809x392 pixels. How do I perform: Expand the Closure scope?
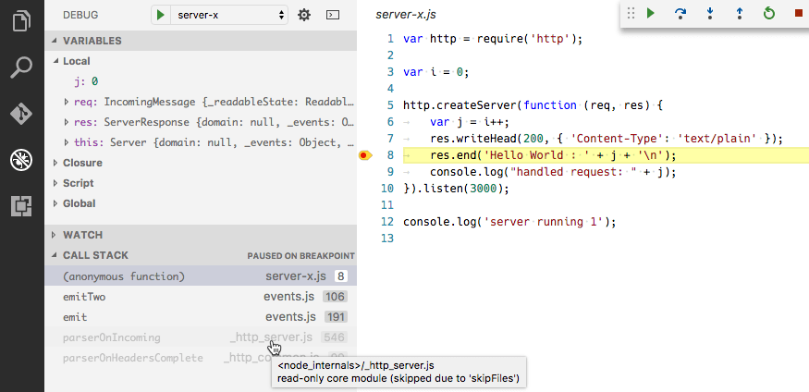(x=82, y=163)
